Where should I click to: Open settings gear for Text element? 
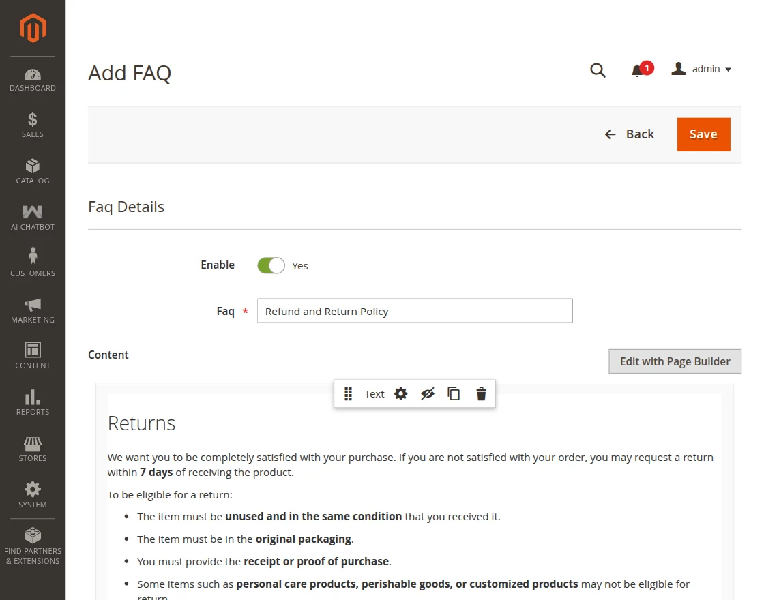pos(401,393)
